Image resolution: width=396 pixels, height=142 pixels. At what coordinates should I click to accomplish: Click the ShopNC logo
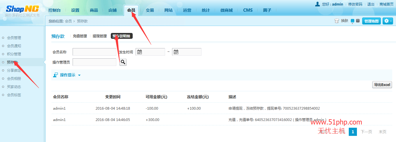pos(22,9)
